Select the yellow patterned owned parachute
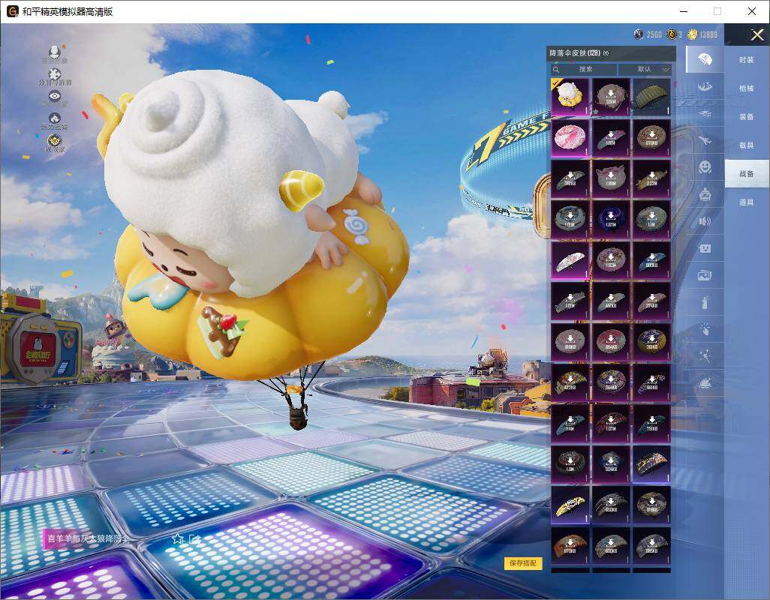This screenshot has height=600, width=770. tap(570, 504)
